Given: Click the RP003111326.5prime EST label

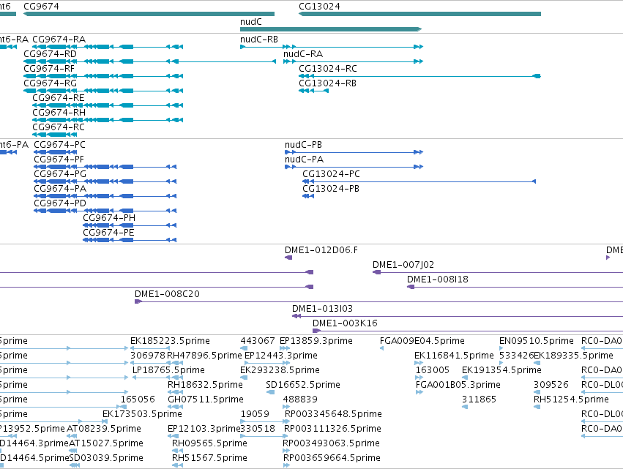Looking at the screenshot, I should pos(332,429).
